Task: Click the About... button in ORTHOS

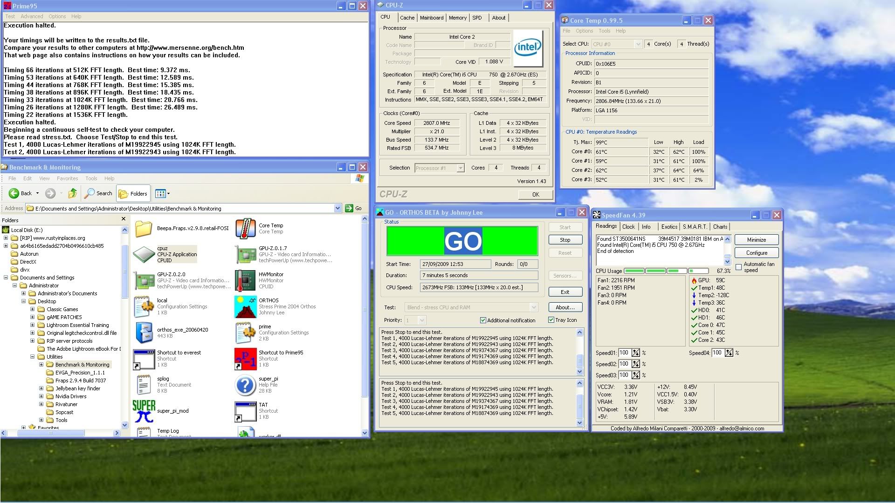Action: tap(565, 307)
